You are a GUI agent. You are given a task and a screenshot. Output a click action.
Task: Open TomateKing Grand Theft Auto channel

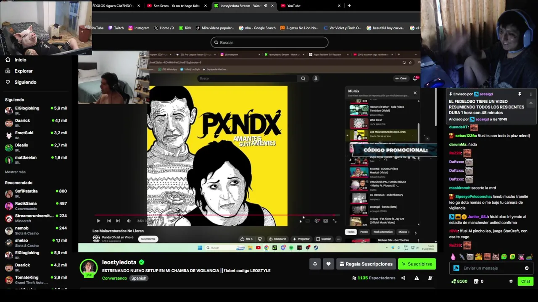pyautogui.click(x=36, y=280)
